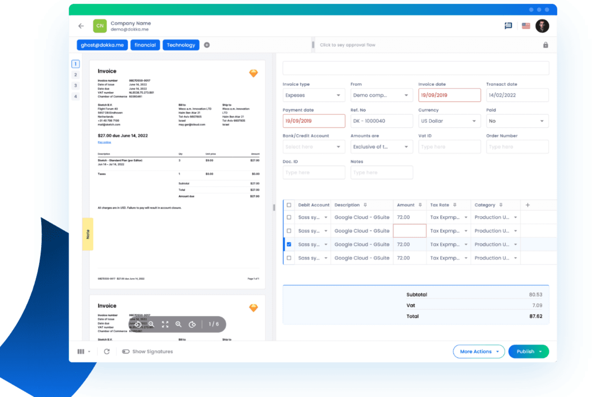Screen dimensions: 596x397
Task: Zoom out of the invoice document
Action: 151,324
